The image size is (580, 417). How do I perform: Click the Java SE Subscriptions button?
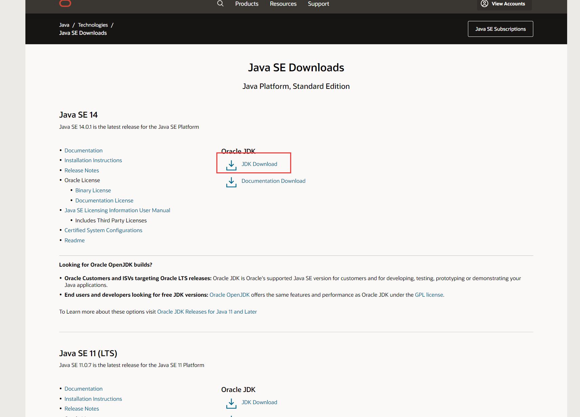[x=500, y=29]
